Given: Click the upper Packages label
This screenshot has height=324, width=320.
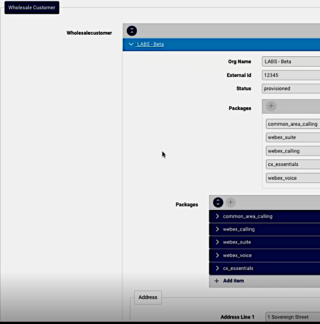Looking at the screenshot, I should point(240,108).
